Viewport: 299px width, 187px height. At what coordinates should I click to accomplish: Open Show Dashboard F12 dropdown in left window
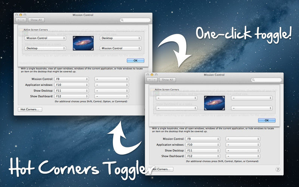tap(71, 96)
